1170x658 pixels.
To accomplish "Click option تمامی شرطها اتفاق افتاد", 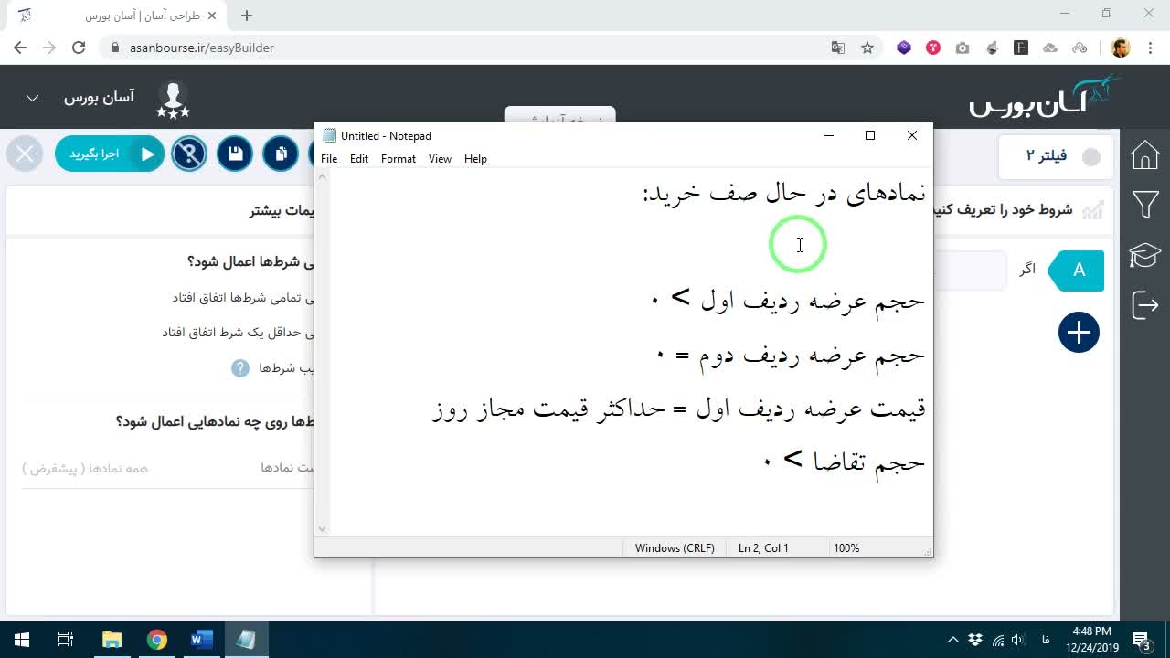I will click(242, 298).
